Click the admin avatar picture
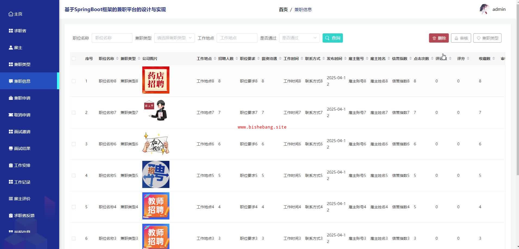 point(484,9)
